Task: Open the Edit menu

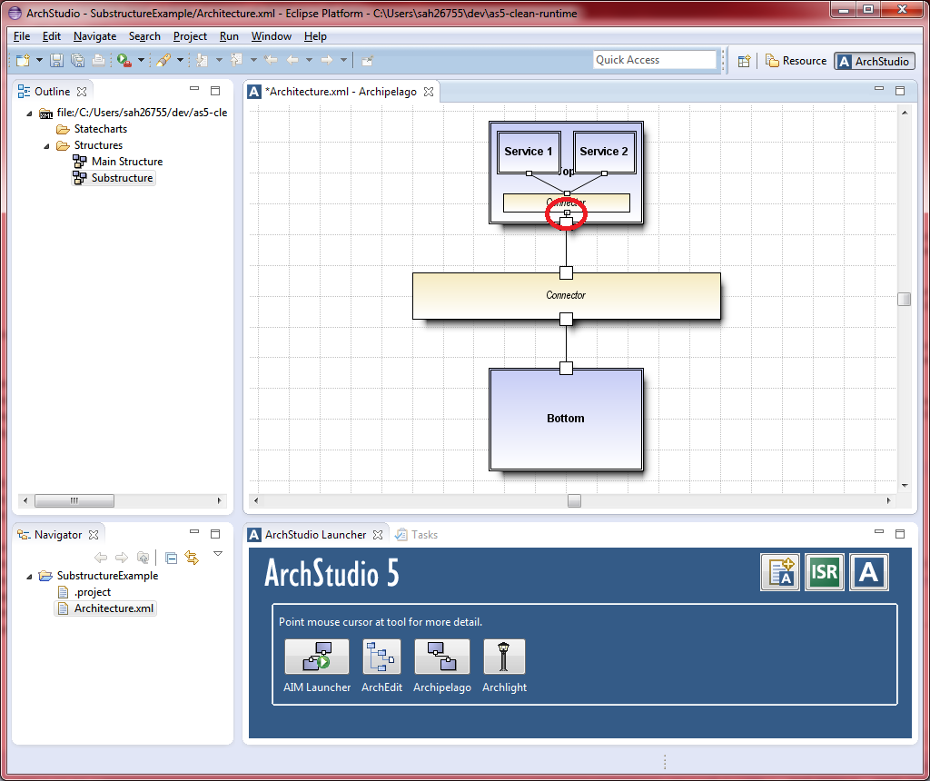Action: [x=52, y=36]
